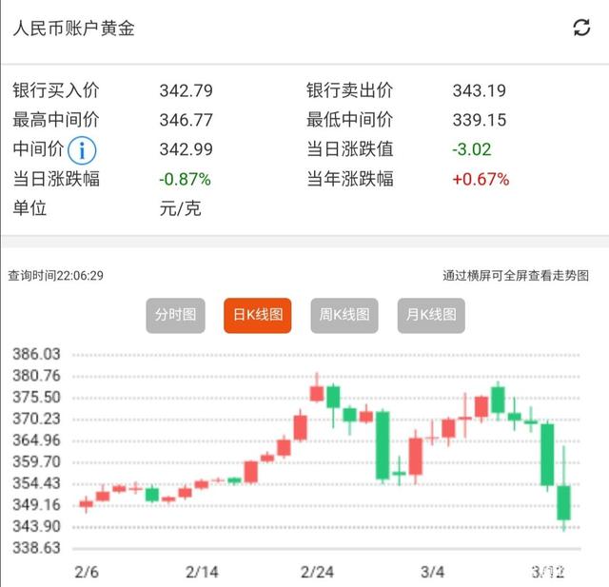
Task: Switch to the 分时图 chart tab
Action: click(x=175, y=315)
